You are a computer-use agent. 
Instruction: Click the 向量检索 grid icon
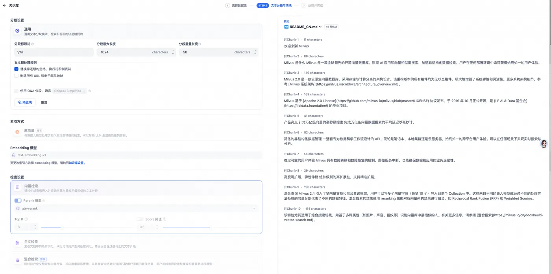[17, 187]
